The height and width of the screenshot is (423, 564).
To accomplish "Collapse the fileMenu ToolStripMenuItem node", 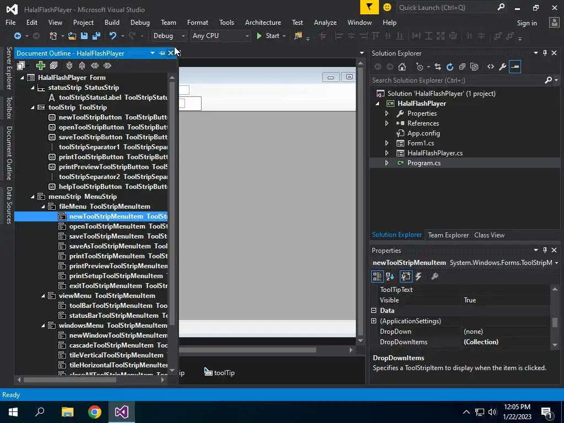I will 43,207.
